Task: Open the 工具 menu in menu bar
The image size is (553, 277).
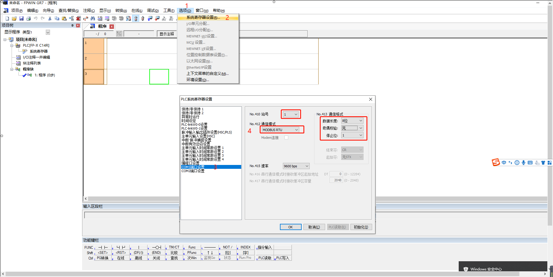Action: click(x=169, y=11)
